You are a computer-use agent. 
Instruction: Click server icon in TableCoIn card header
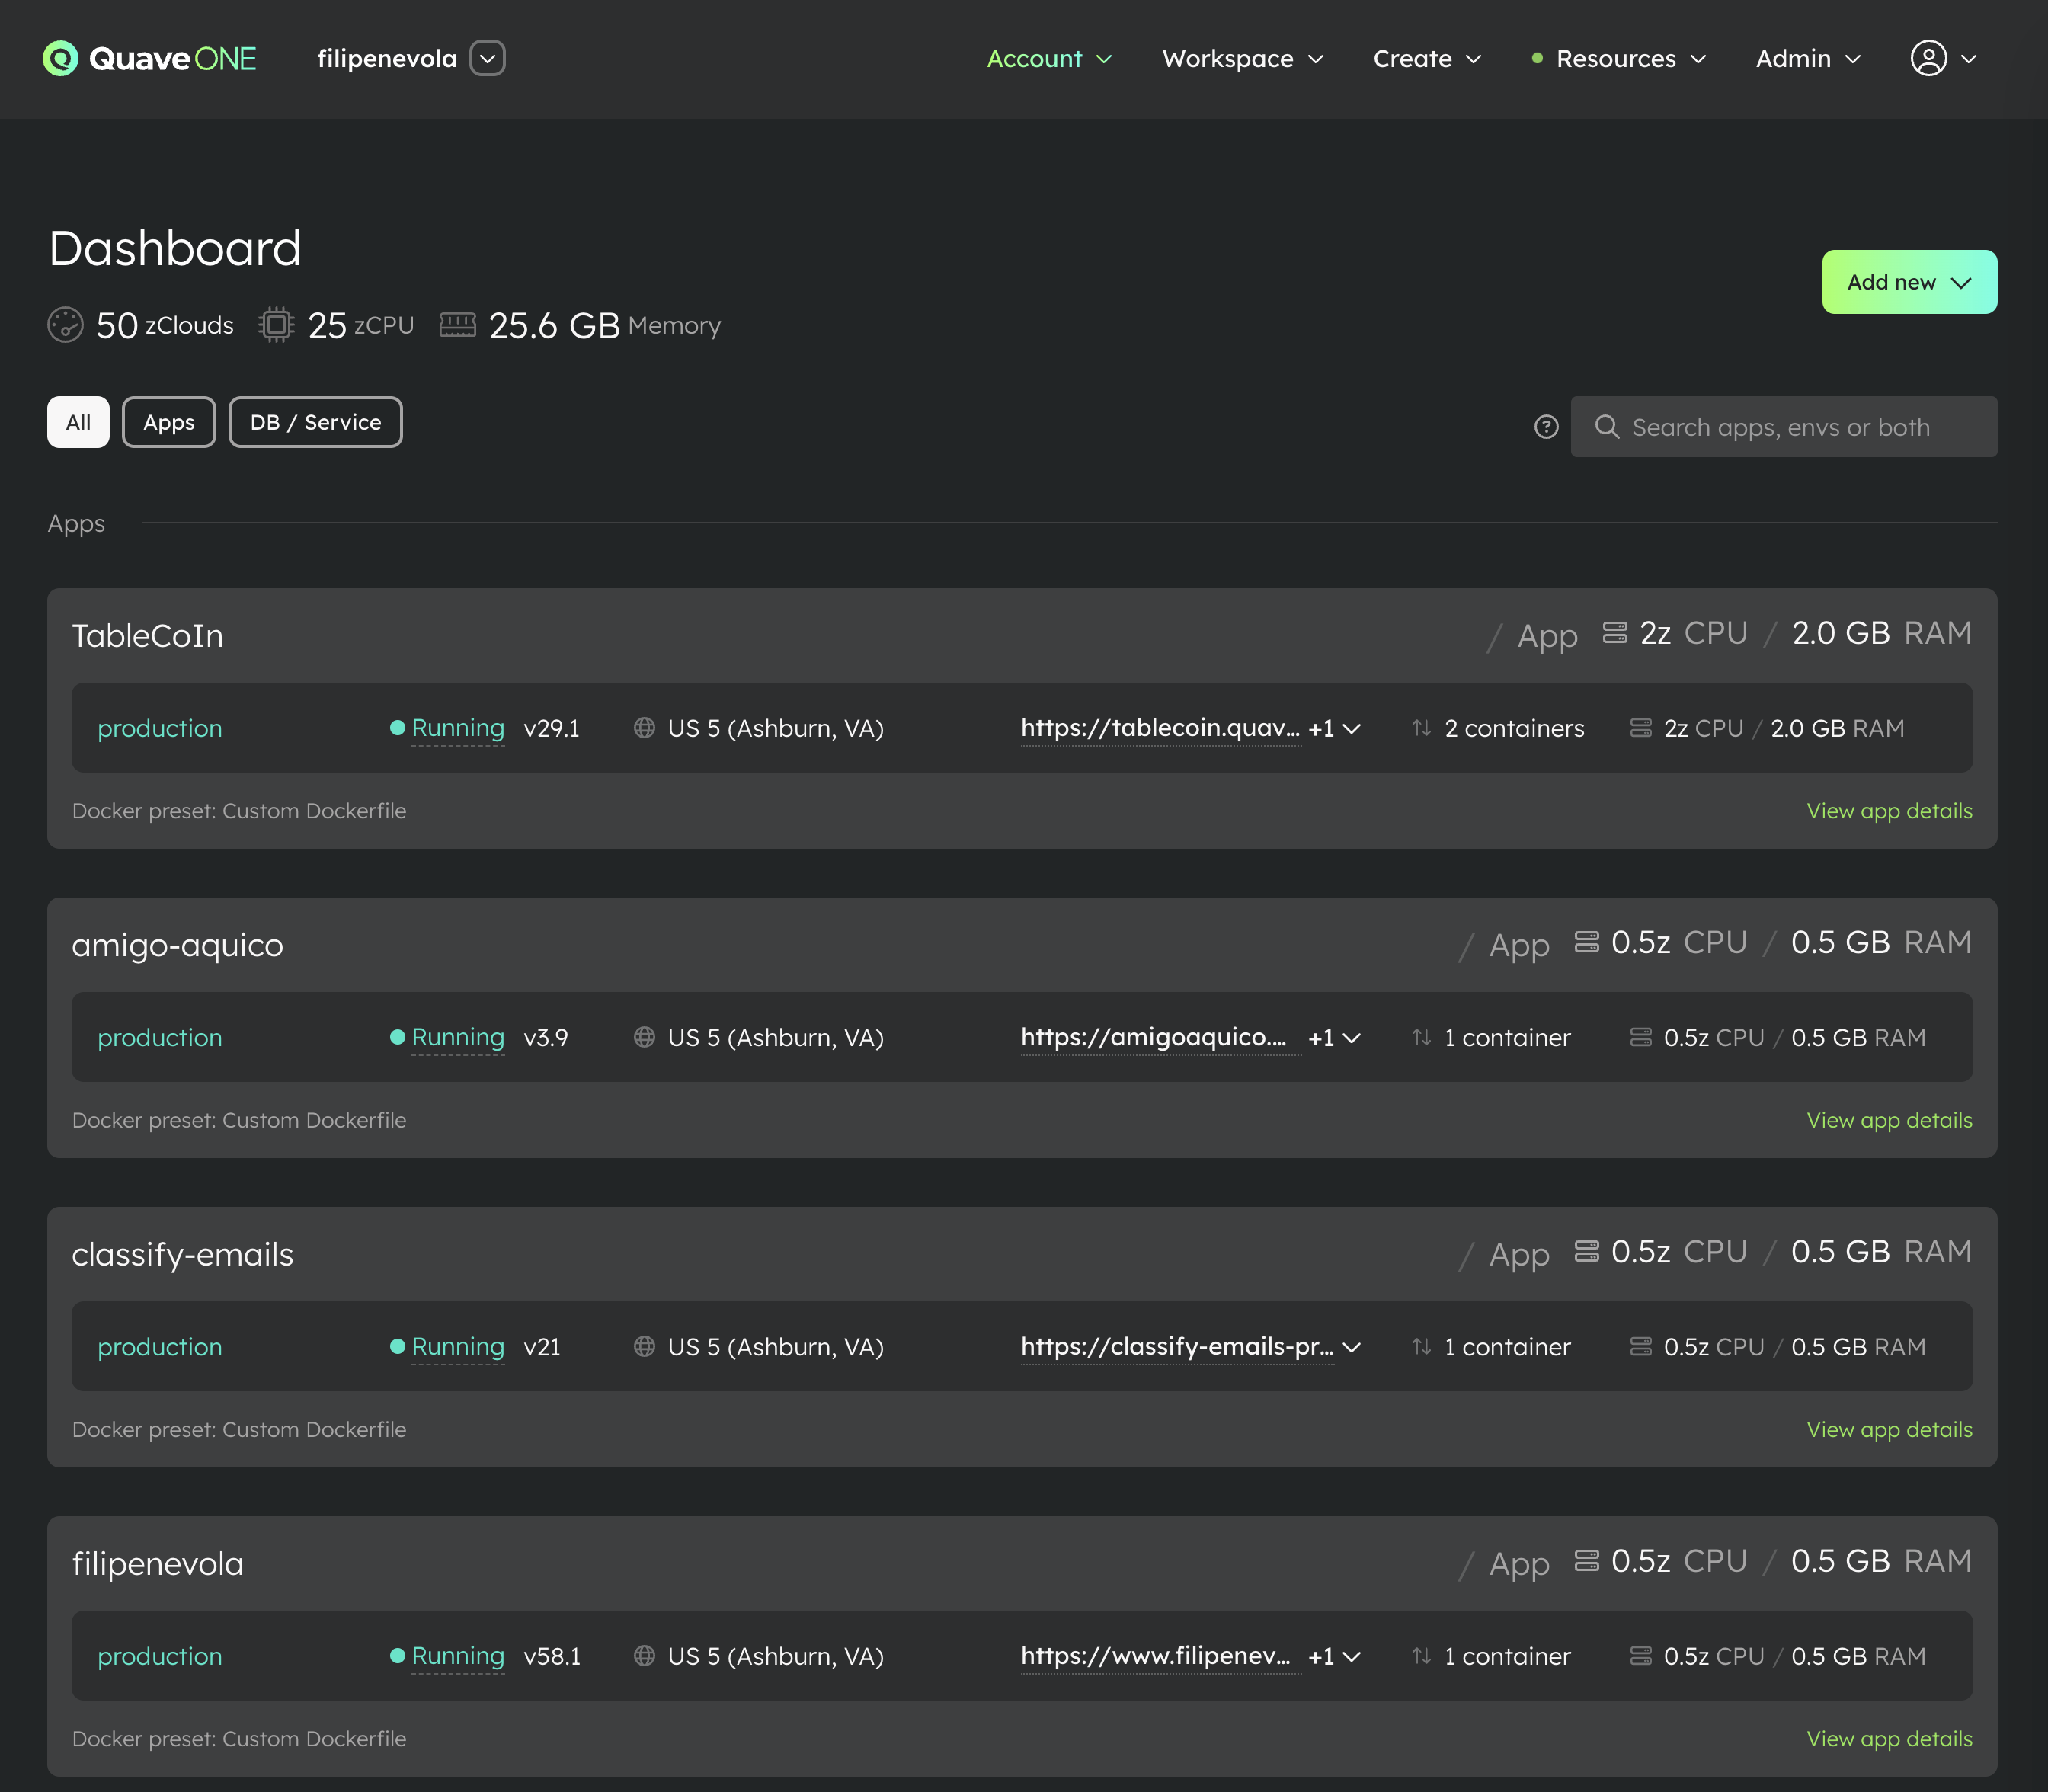pyautogui.click(x=1615, y=633)
